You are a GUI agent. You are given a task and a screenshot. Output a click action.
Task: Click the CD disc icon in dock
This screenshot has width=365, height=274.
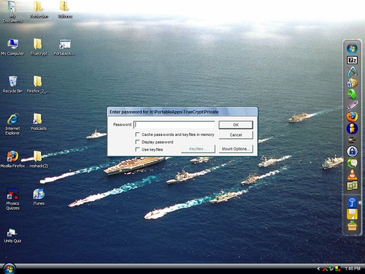click(352, 83)
